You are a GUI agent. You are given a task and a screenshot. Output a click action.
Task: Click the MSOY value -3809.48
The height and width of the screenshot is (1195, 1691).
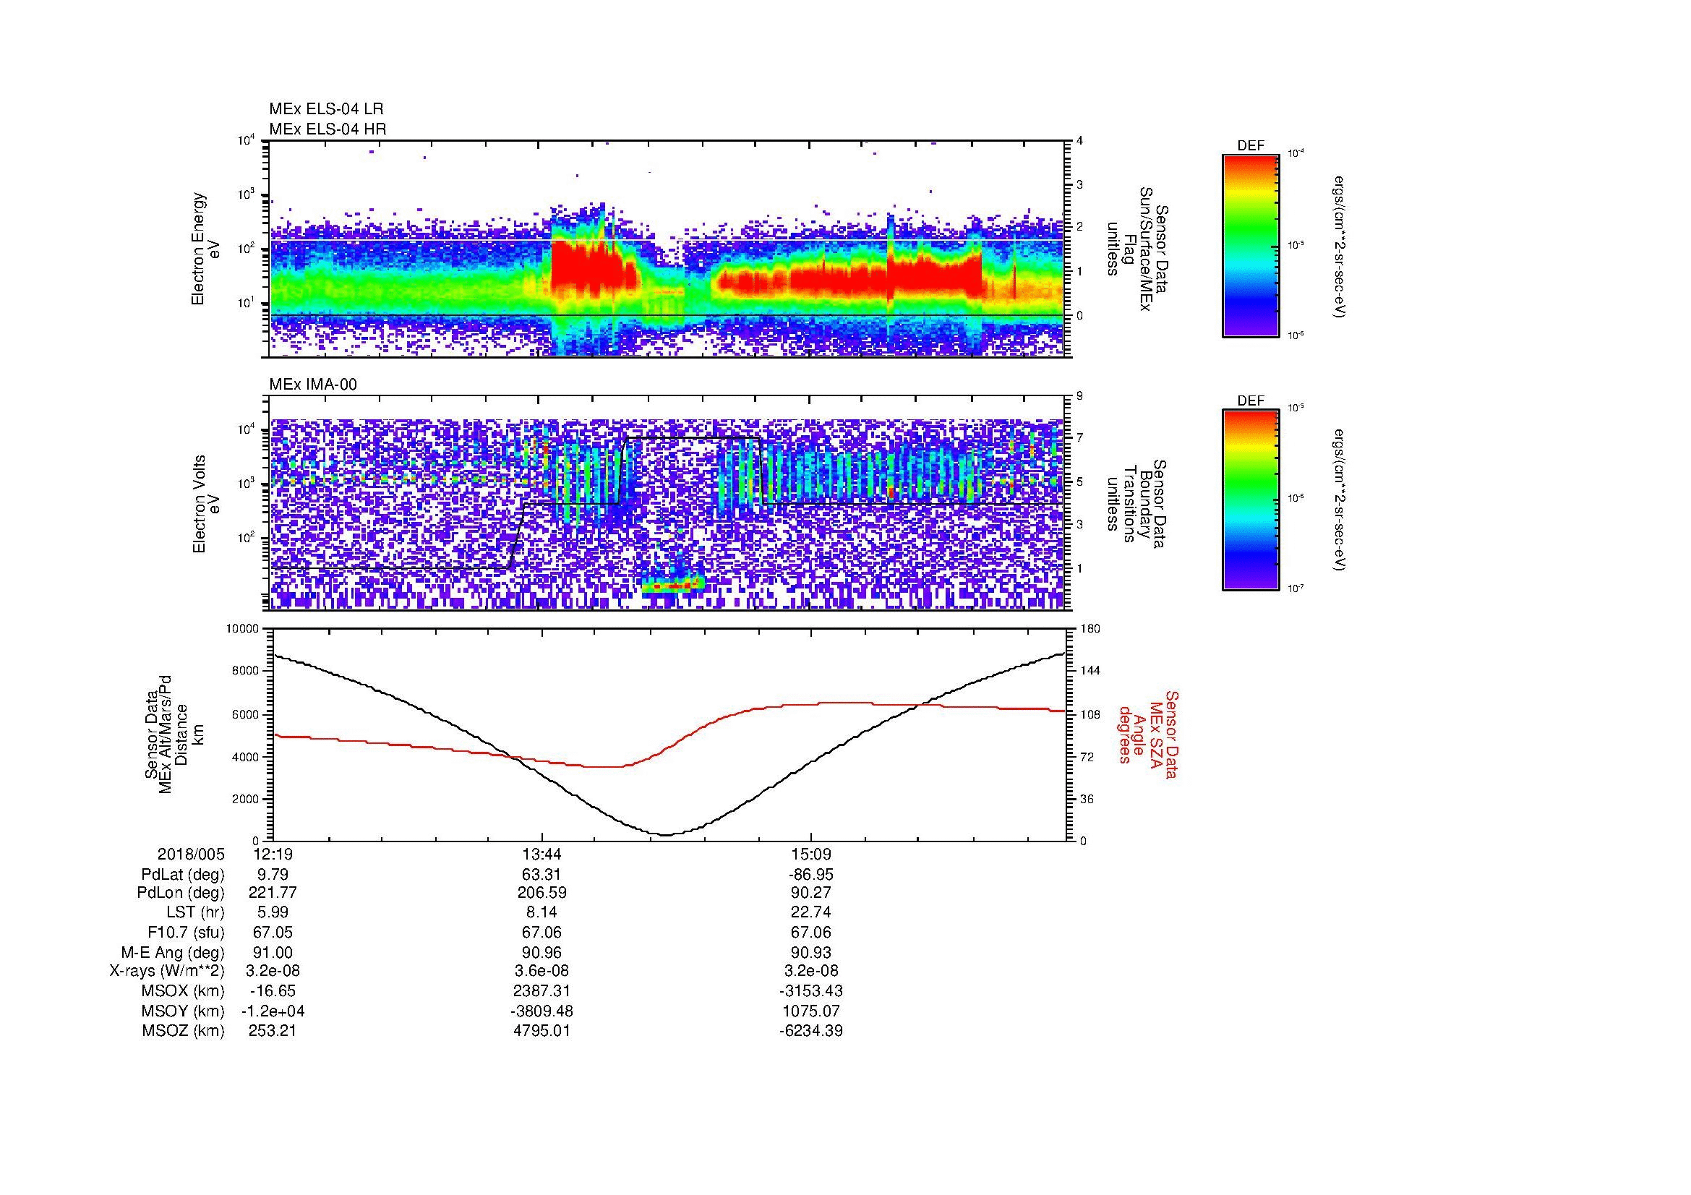tap(542, 1011)
